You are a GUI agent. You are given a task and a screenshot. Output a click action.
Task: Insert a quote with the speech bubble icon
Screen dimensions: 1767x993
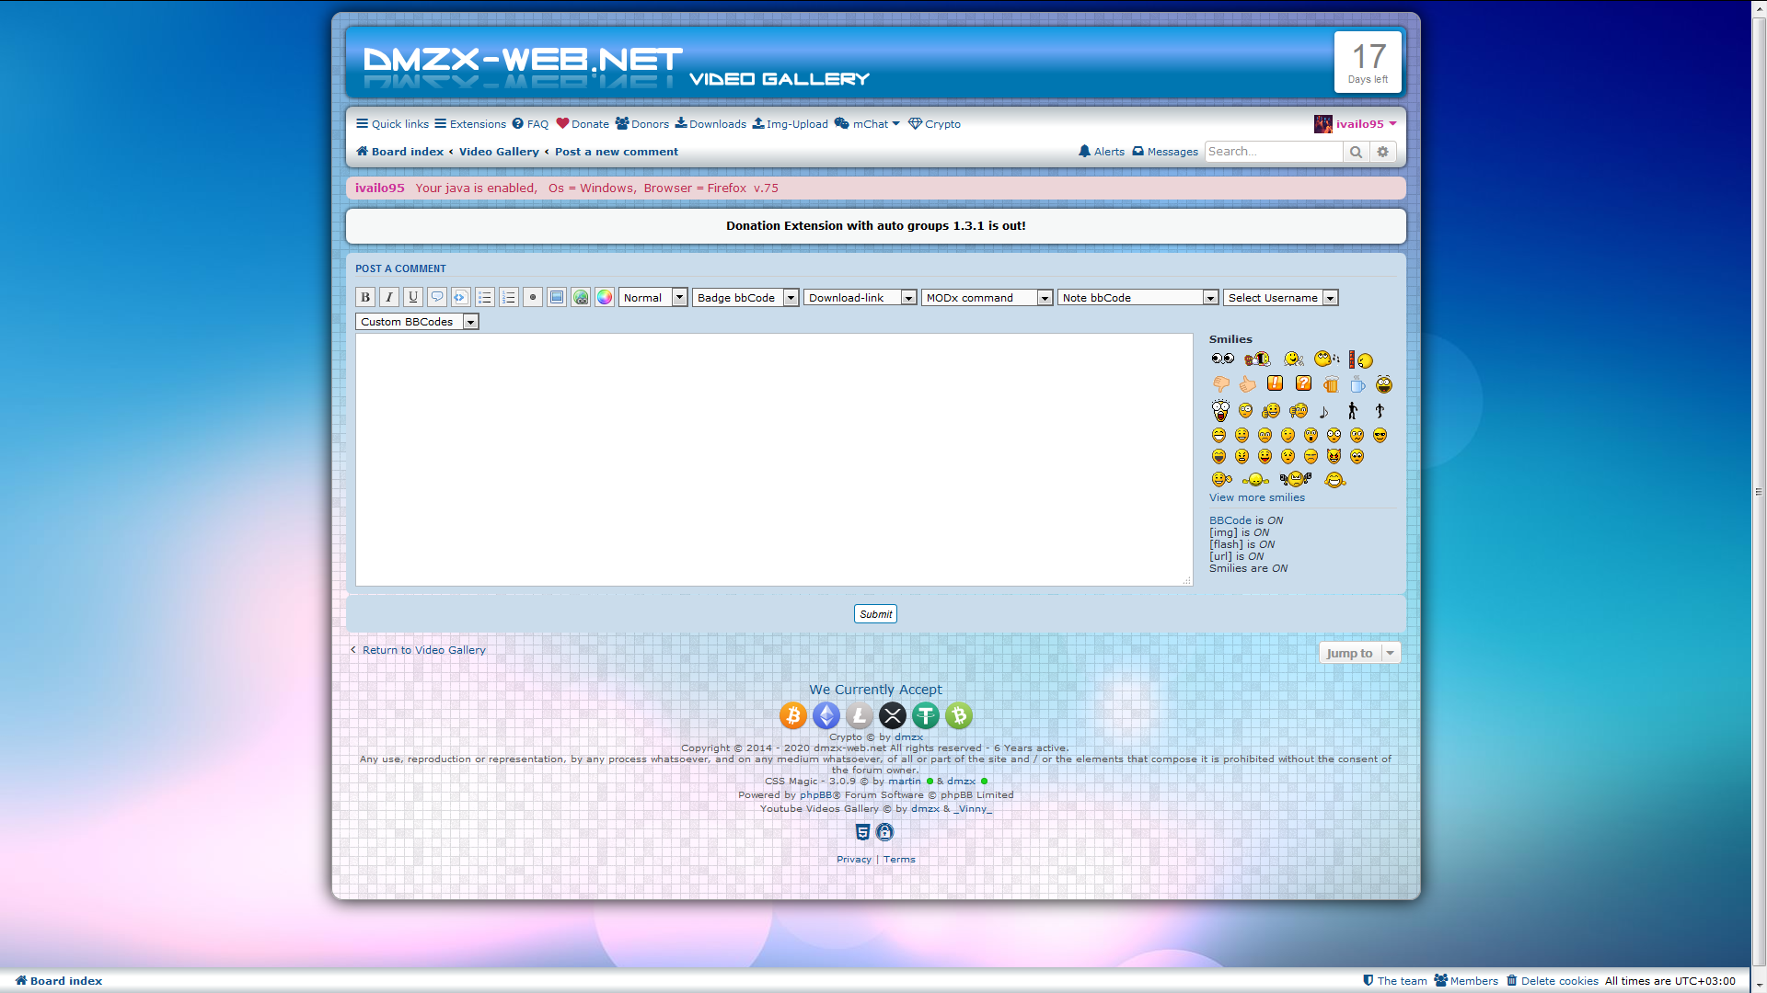437,297
